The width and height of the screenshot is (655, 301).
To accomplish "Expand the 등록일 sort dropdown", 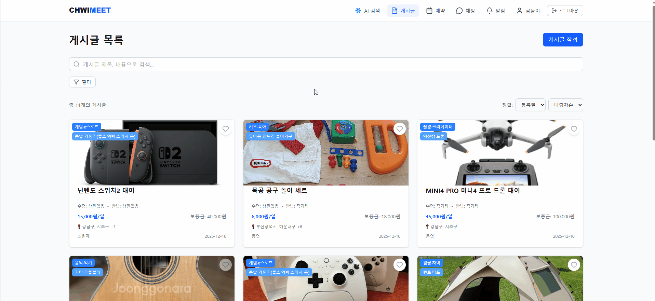I will pyautogui.click(x=531, y=105).
